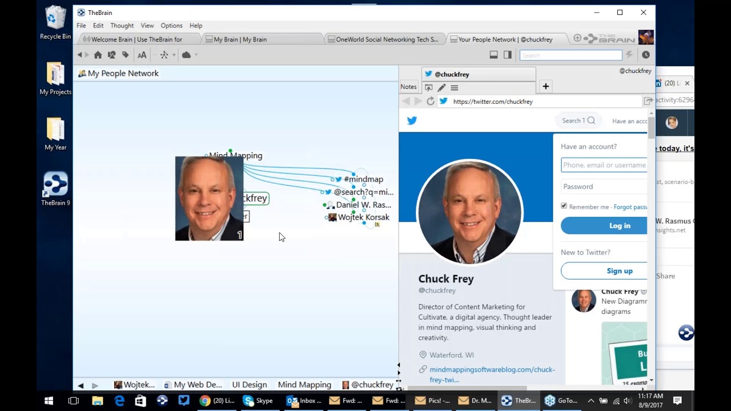The image size is (731, 411).
Task: Click the Twitter Search box
Action: pos(579,120)
